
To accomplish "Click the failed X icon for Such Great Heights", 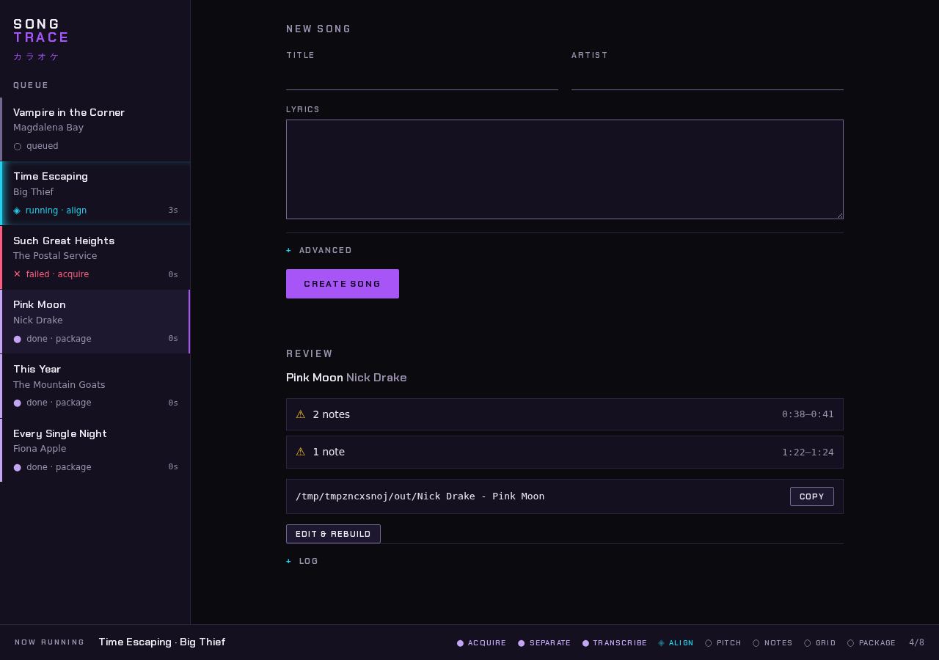I will (18, 274).
